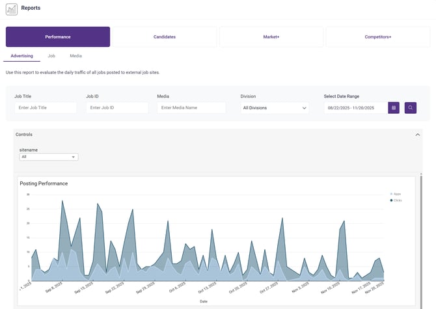Select the Advertising sub-tab
Image resolution: width=436 pixels, height=309 pixels.
(x=22, y=57)
